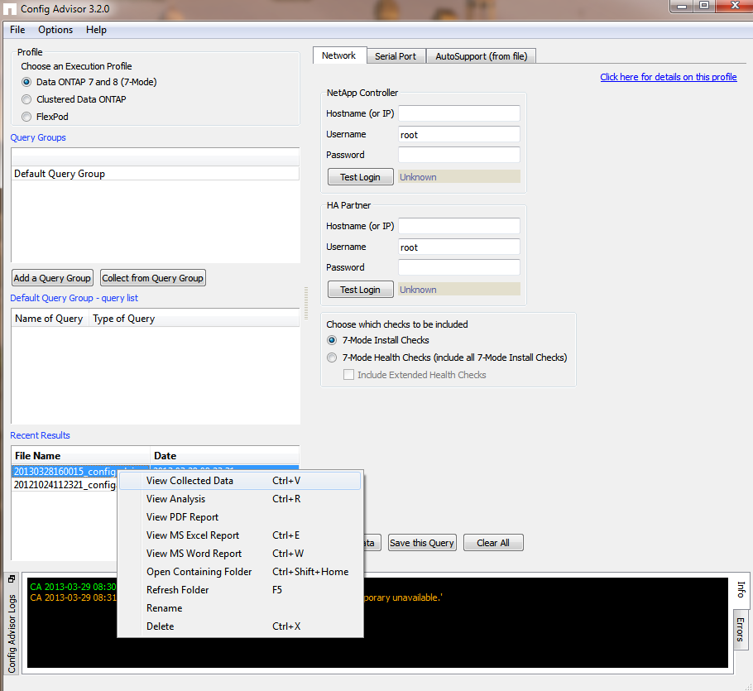Image resolution: width=753 pixels, height=691 pixels.
Task: Open the Help menu
Action: click(96, 30)
